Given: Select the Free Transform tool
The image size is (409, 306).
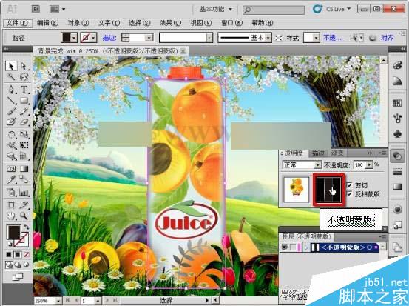Looking at the screenshot, I should click(24, 145).
